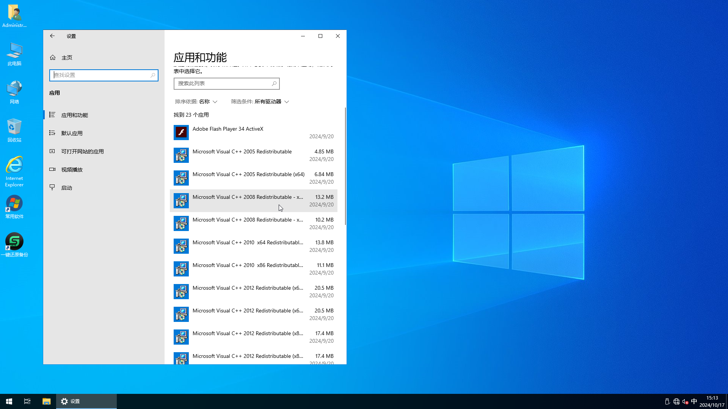Click the Adobe Flash Player icon

(x=181, y=133)
